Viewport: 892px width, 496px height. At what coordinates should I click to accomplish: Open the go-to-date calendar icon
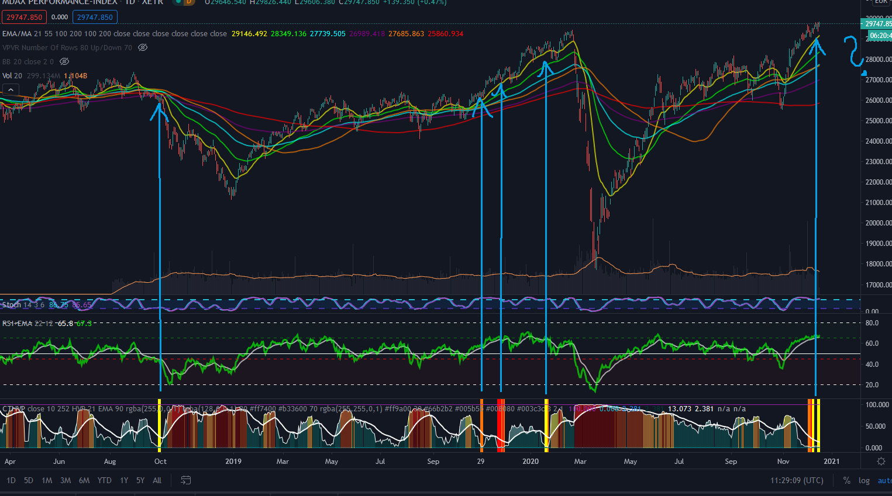pos(186,480)
